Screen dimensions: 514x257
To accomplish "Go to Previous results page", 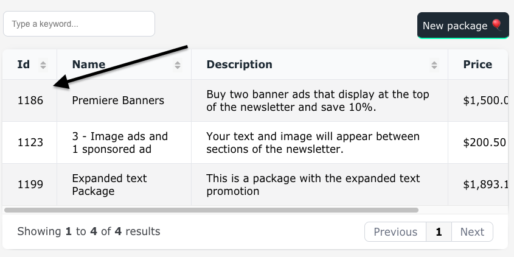I will coord(395,232).
